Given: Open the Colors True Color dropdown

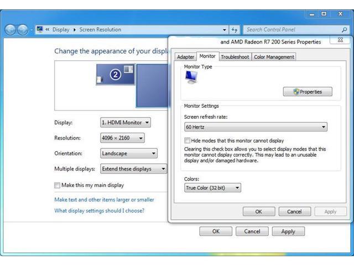Looking at the screenshot, I should pyautogui.click(x=213, y=188).
